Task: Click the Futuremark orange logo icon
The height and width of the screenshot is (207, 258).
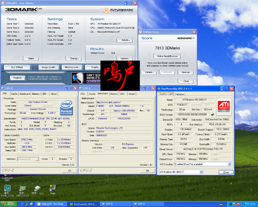Action: tap(106, 10)
